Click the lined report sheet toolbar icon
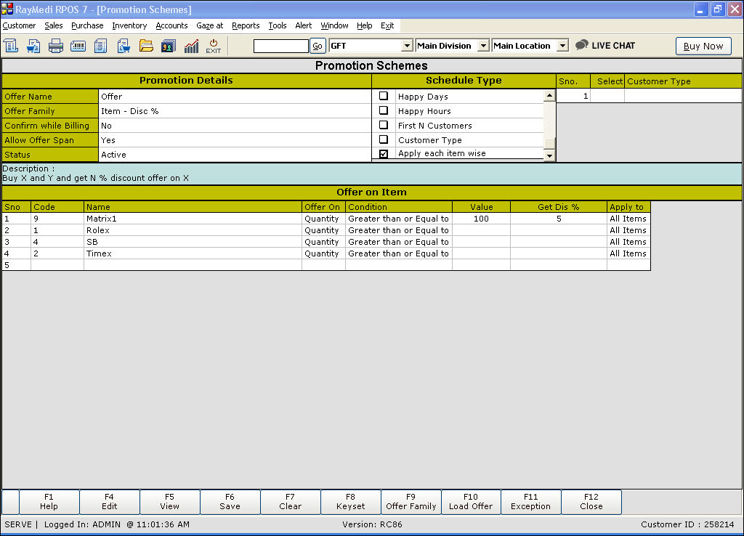The image size is (744, 536). pos(100,46)
